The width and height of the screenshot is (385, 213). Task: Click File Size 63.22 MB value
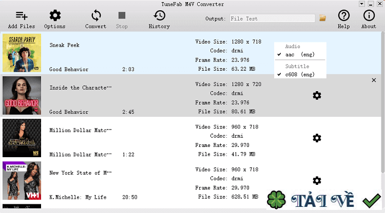click(x=243, y=69)
